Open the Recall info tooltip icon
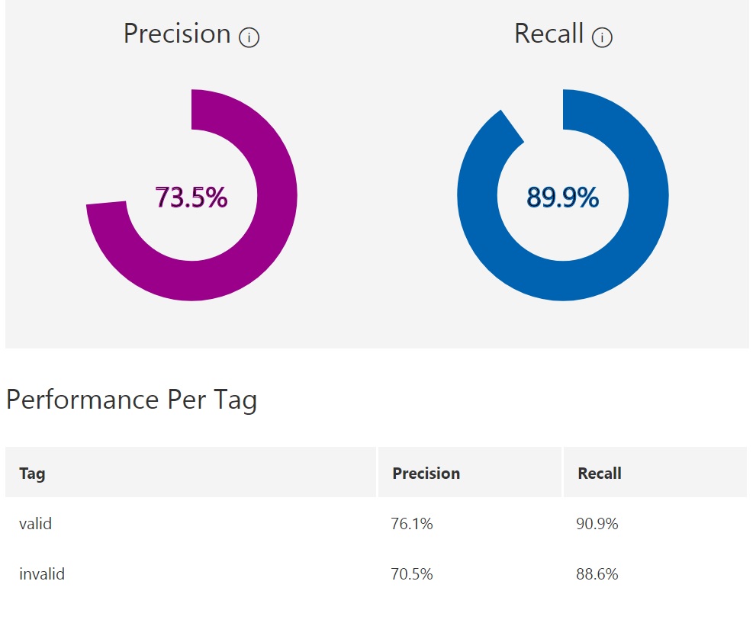This screenshot has height=623, width=756. point(602,37)
